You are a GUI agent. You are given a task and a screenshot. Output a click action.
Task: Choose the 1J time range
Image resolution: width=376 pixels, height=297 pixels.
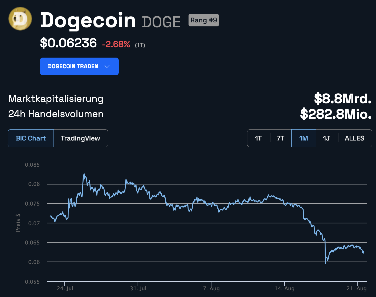click(x=326, y=138)
